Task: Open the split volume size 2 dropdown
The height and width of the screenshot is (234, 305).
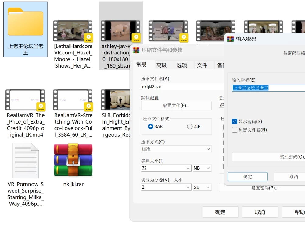Action: coord(166,187)
